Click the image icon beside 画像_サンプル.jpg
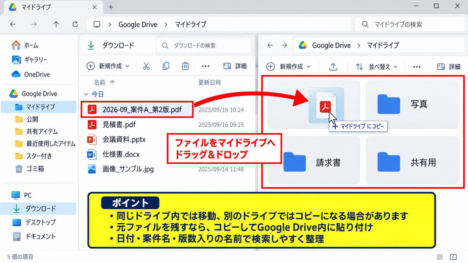The height and width of the screenshot is (263, 468). click(x=92, y=169)
